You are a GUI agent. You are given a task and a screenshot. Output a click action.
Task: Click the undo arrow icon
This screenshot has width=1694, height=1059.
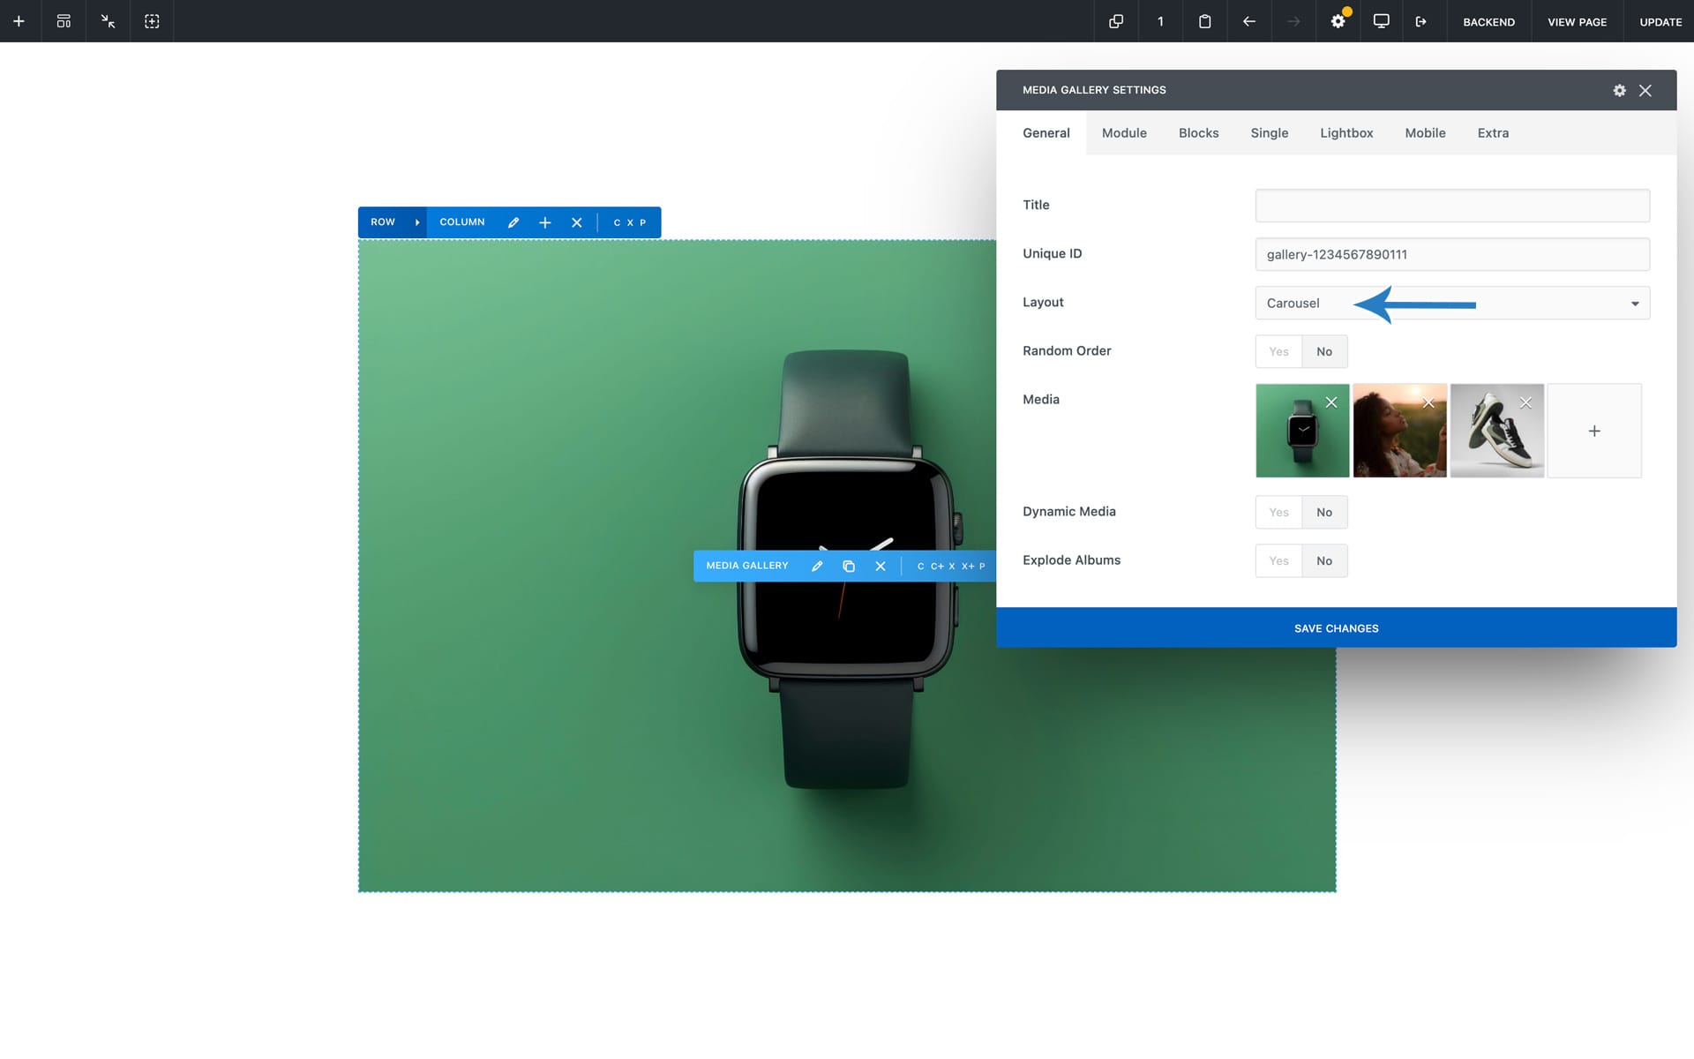[1248, 21]
